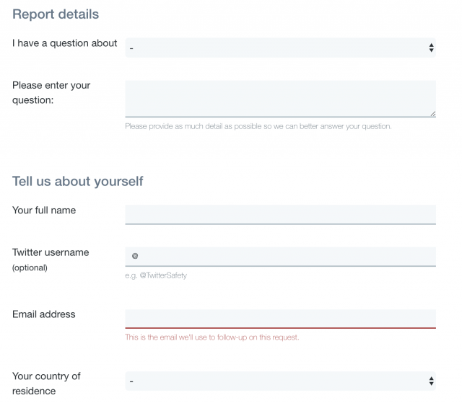Click the arrows on the question topic selector

(431, 48)
